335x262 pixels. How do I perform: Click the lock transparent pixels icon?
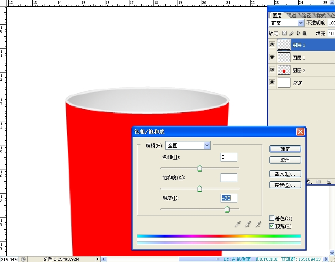(284, 33)
